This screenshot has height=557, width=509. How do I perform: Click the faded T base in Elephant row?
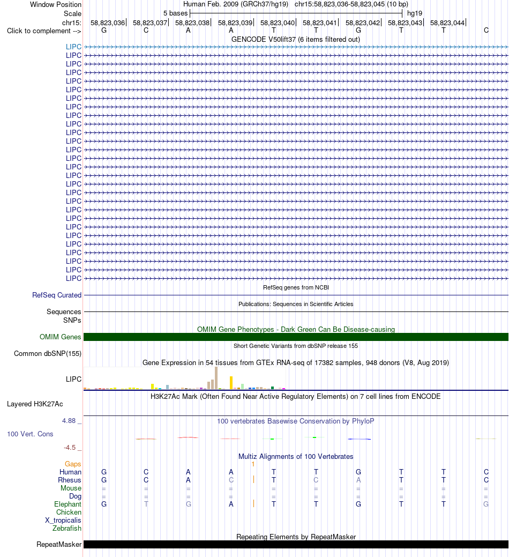pyautogui.click(x=146, y=504)
